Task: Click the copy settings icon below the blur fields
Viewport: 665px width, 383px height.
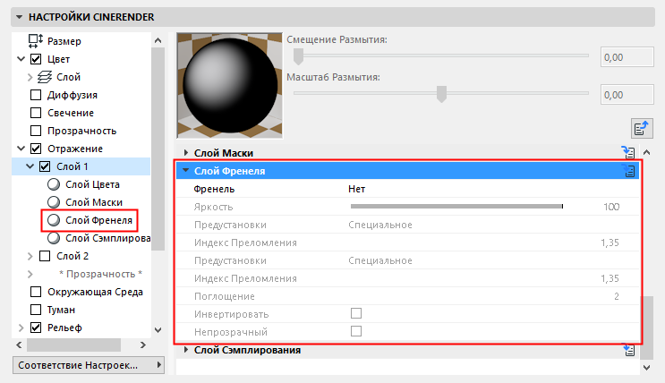Action: 642,128
